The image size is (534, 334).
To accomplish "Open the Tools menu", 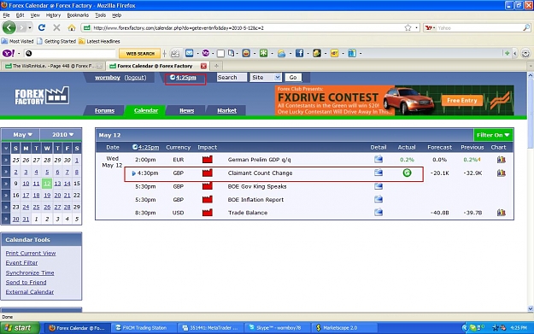I will pos(100,15).
